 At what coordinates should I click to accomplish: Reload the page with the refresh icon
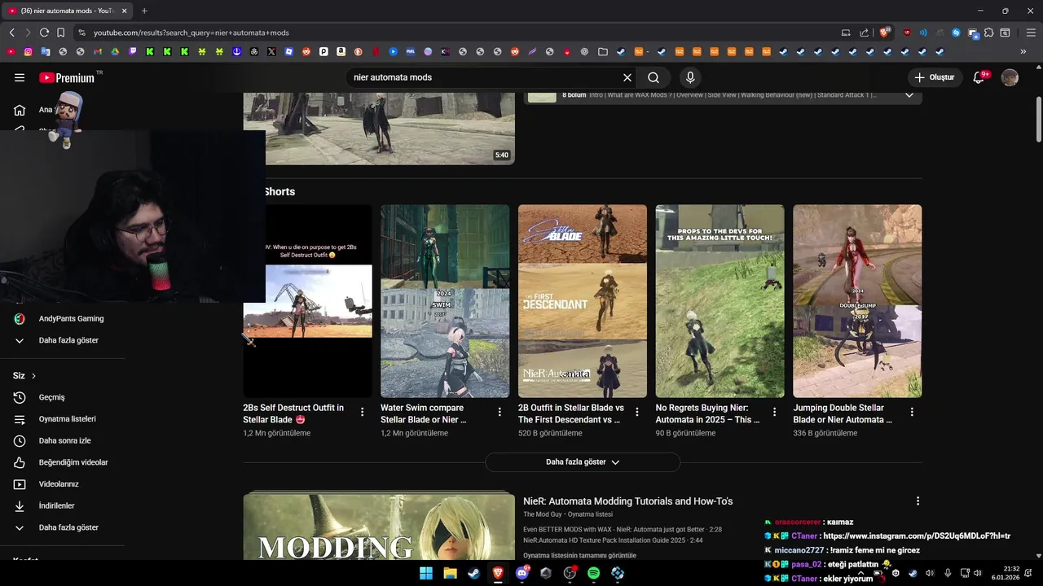tap(44, 33)
